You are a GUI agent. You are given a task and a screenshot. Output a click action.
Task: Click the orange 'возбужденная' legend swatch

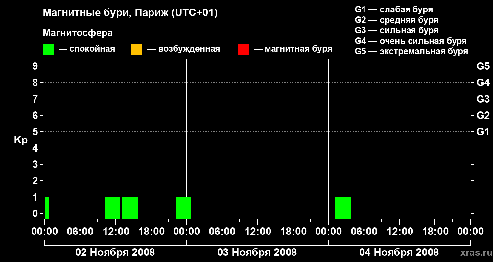[x=137, y=49]
